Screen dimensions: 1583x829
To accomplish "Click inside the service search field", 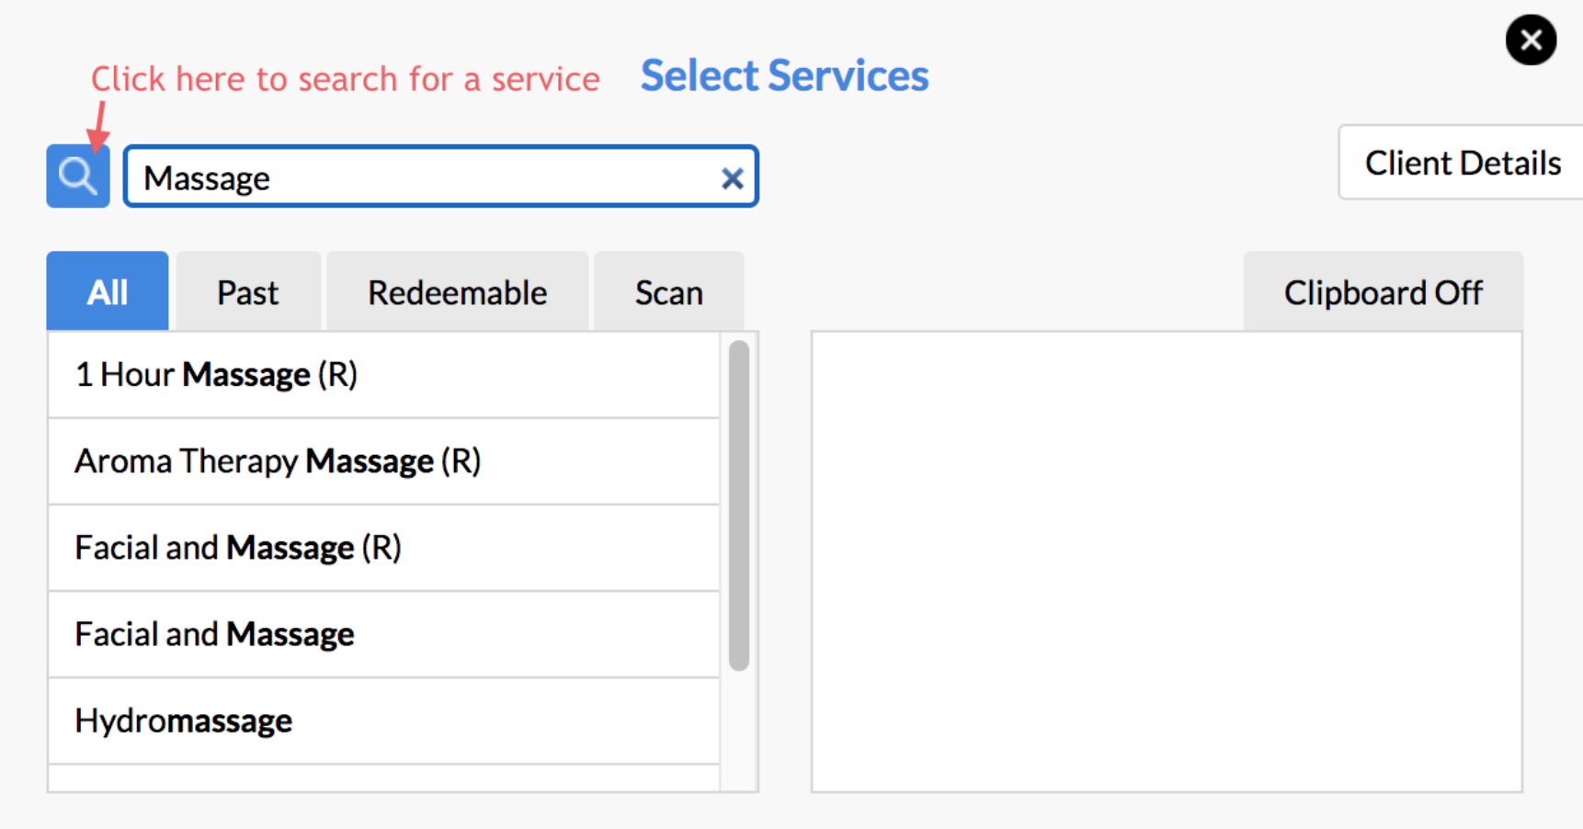I will point(414,176).
